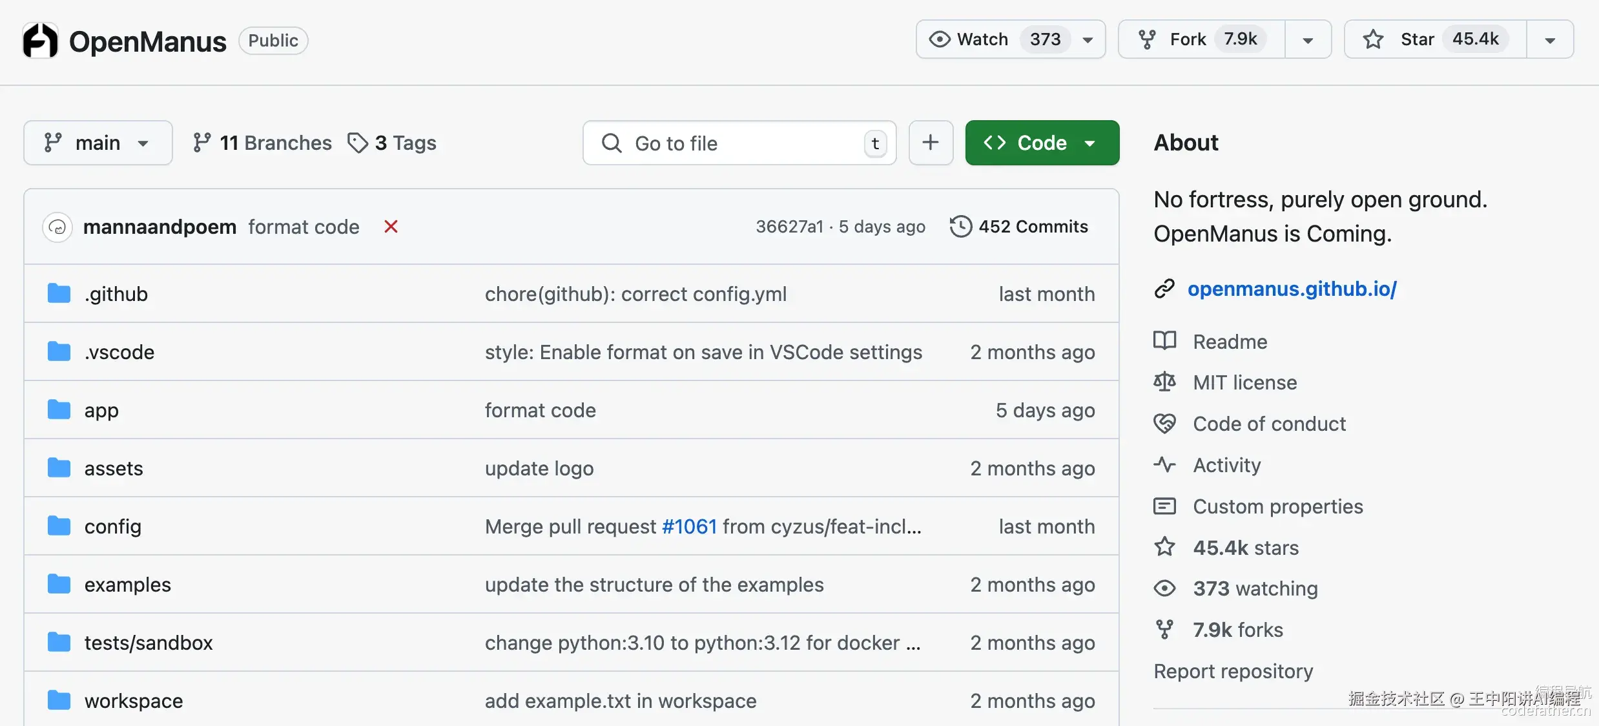The height and width of the screenshot is (726, 1599).
Task: Click the mannaandpoem author avatar
Action: (57, 227)
